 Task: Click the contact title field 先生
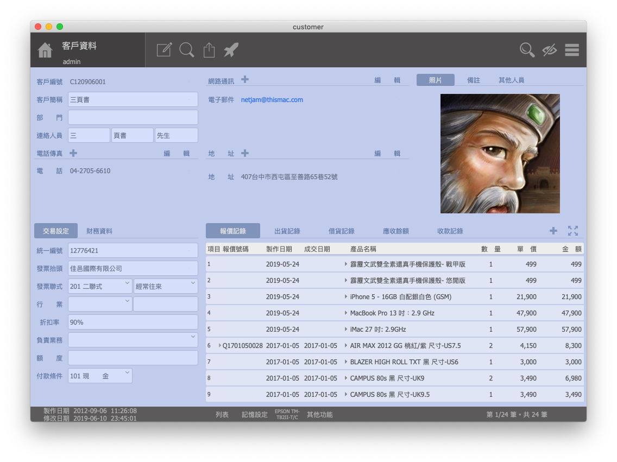tap(177, 135)
